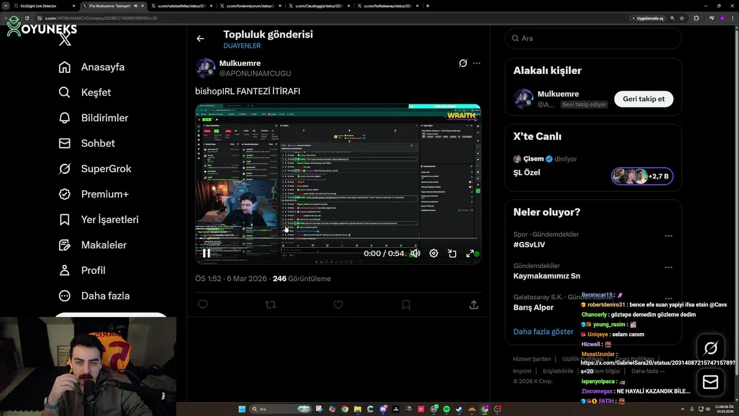This screenshot has height=416, width=739.
Task: Open more options for #GSvLIV trend
Action: point(669,236)
